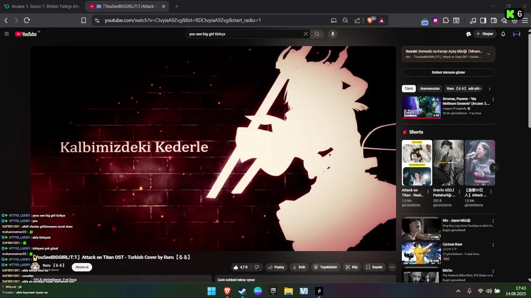Open the browser extensions puzzle icon
The height and width of the screenshot is (298, 531).
click(x=446, y=20)
